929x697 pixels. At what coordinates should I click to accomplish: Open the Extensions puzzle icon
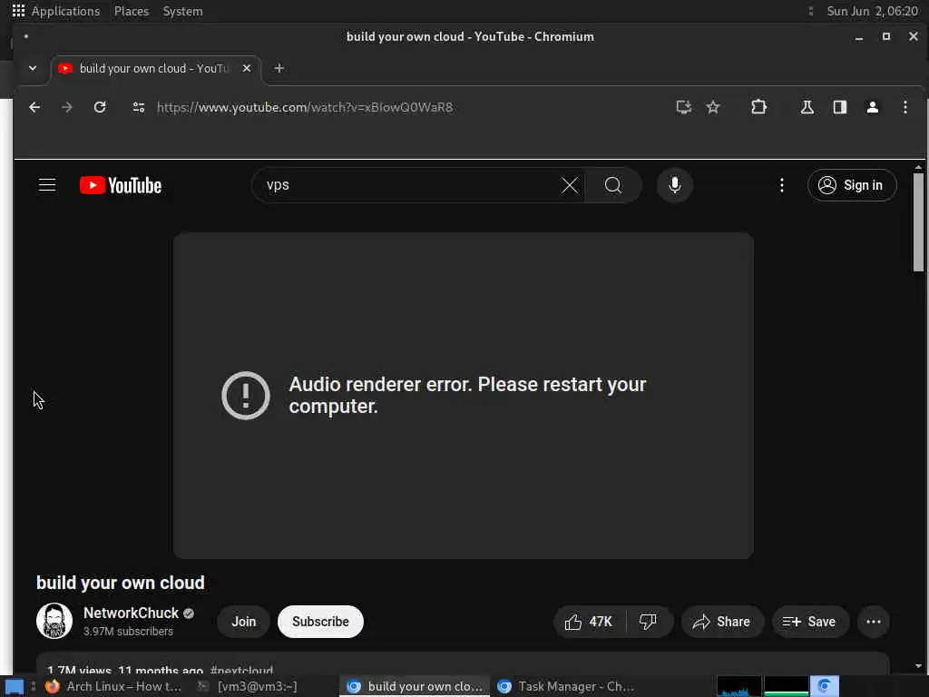(x=758, y=107)
